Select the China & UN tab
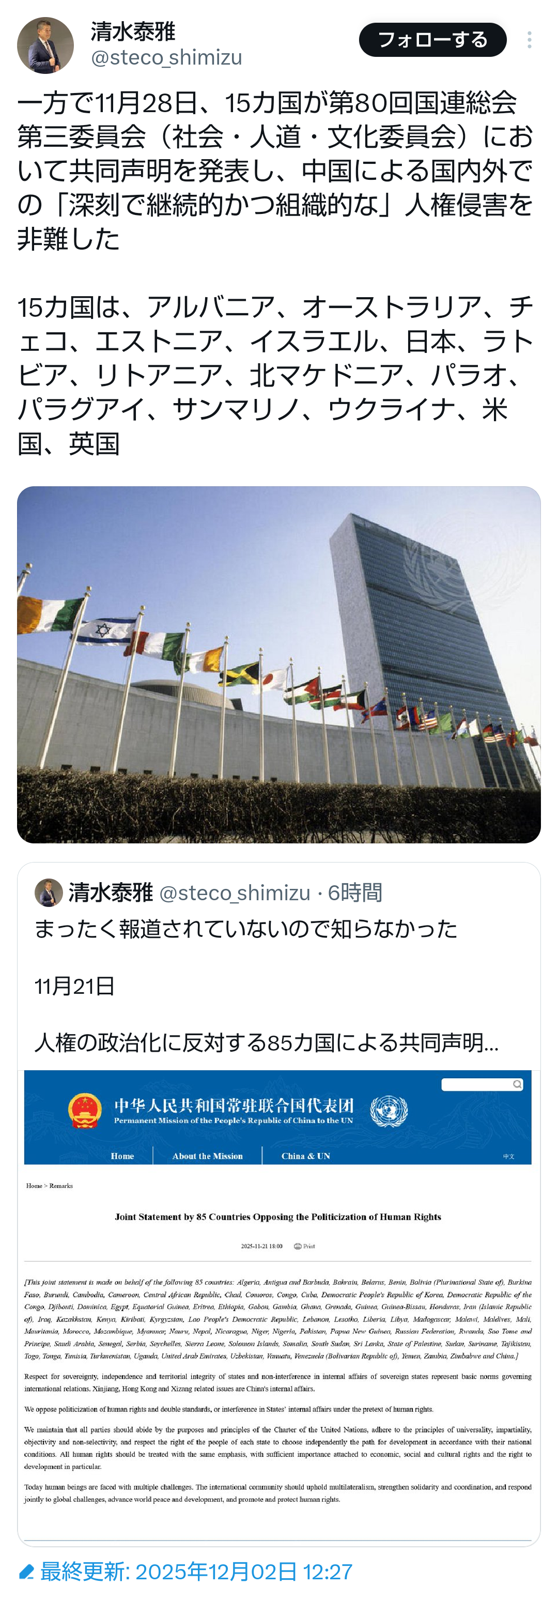 pos(306,1156)
